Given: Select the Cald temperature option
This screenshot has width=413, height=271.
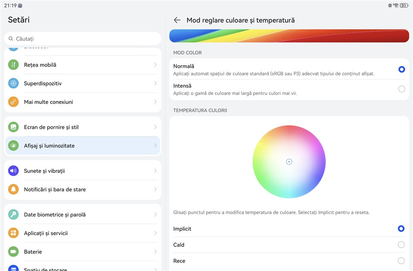Looking at the screenshot, I should point(401,245).
